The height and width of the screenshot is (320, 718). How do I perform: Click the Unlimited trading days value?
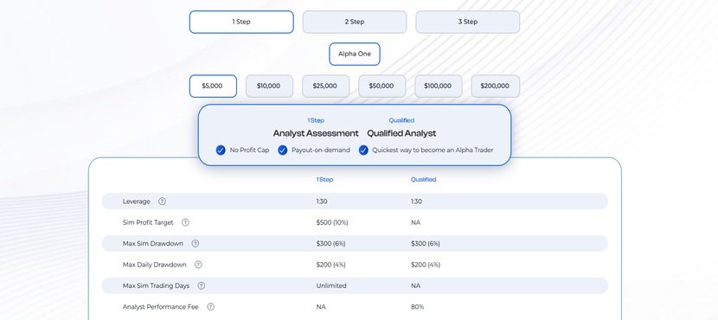[x=331, y=285]
